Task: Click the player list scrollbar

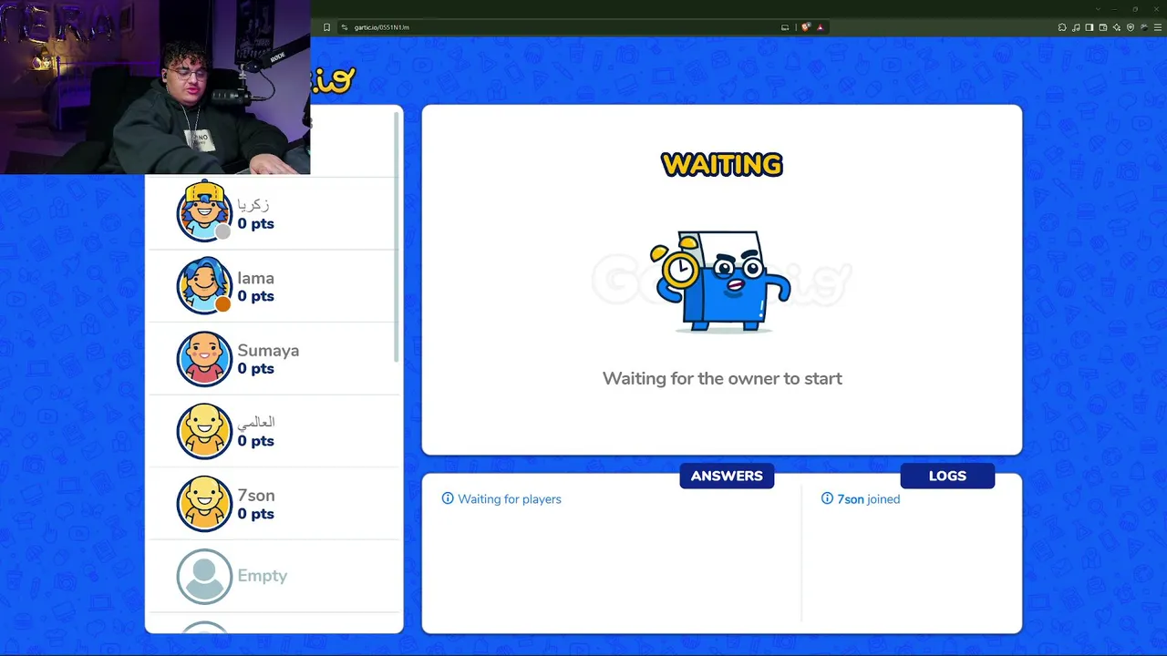Action: (x=398, y=235)
